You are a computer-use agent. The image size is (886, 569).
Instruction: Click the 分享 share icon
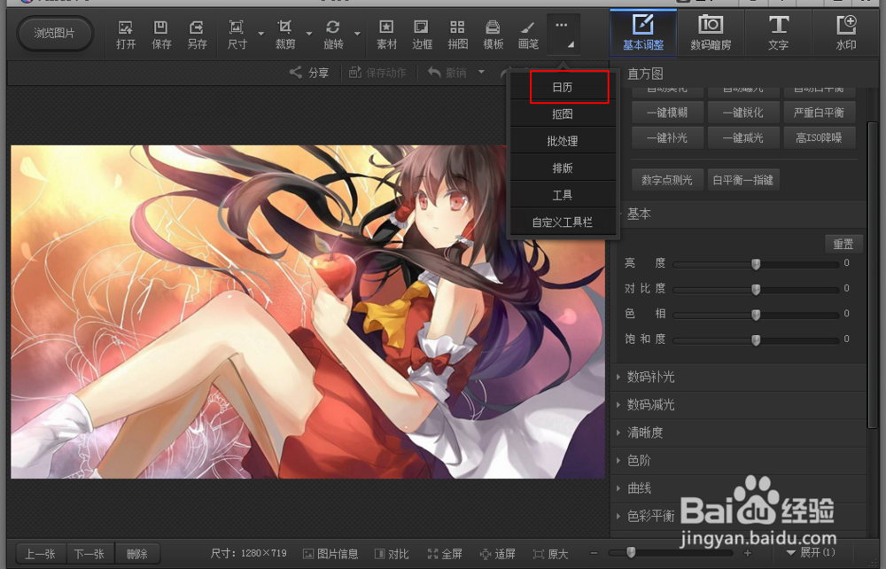(x=309, y=73)
